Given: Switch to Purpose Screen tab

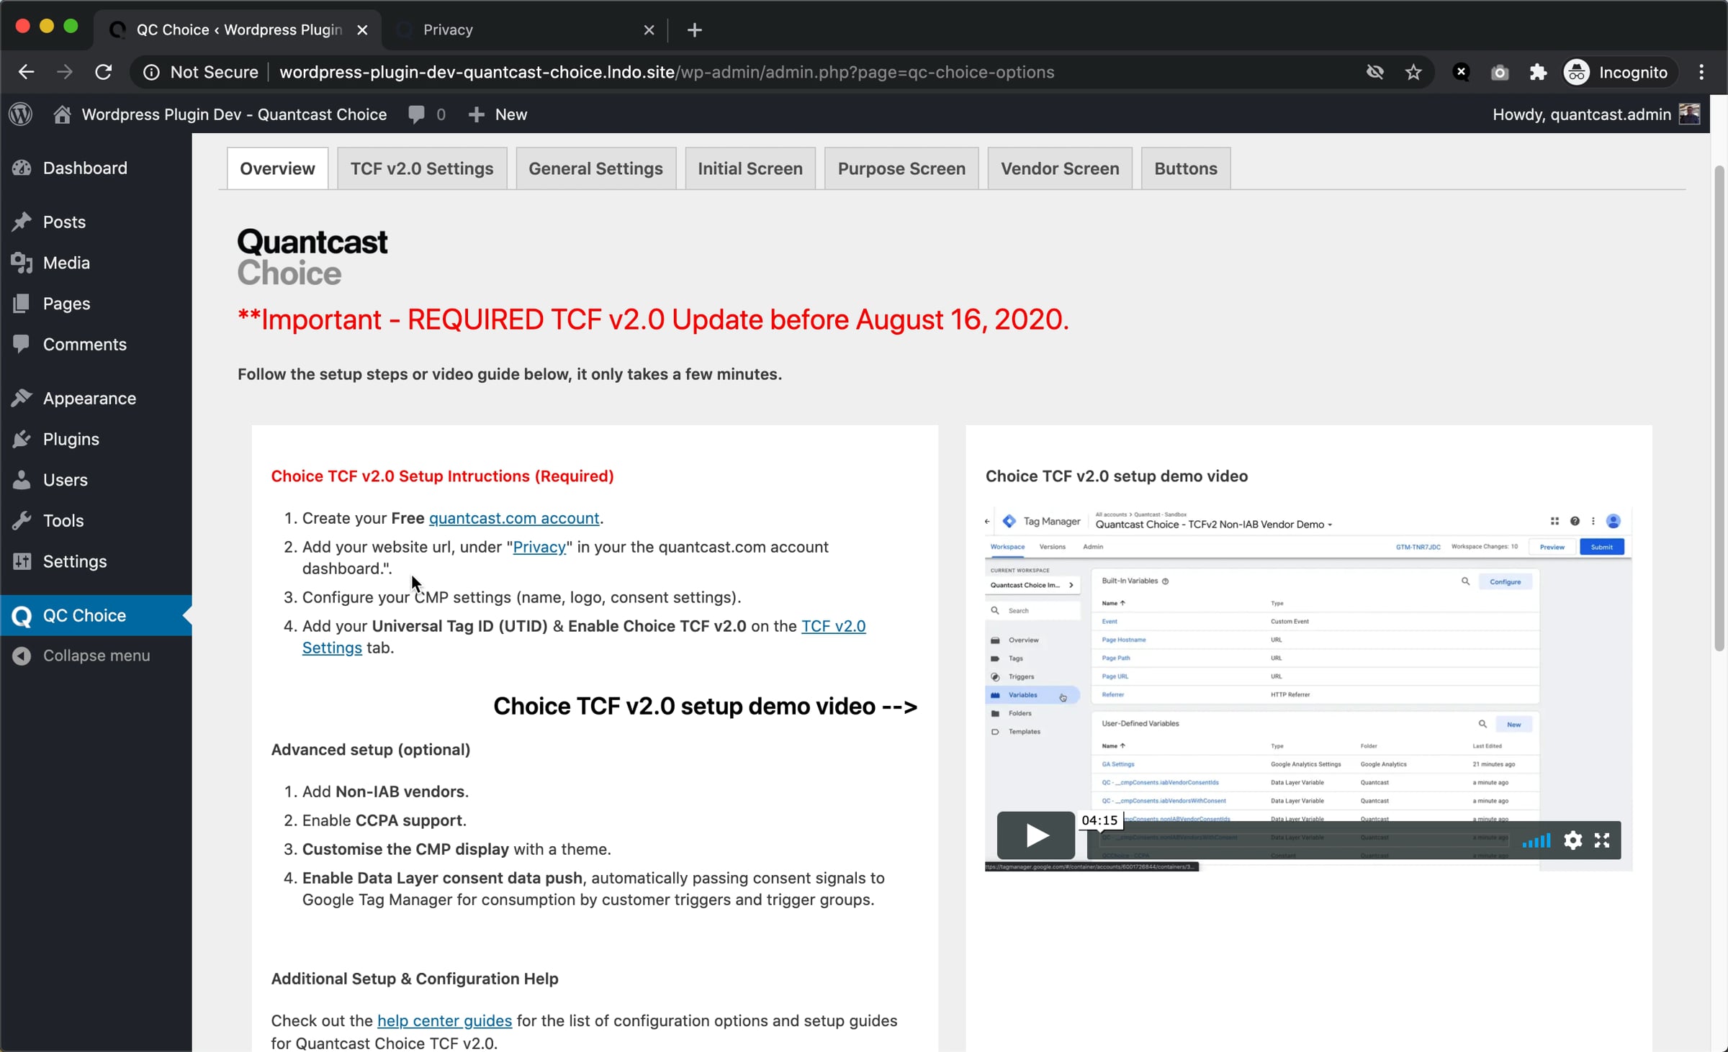Looking at the screenshot, I should pyautogui.click(x=901, y=168).
